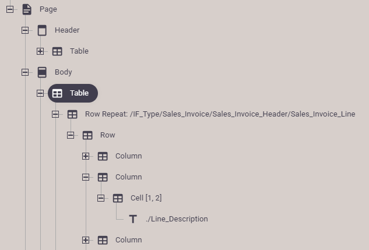The height and width of the screenshot is (250, 369).
Task: Click the Page document icon
Action: coord(27,9)
